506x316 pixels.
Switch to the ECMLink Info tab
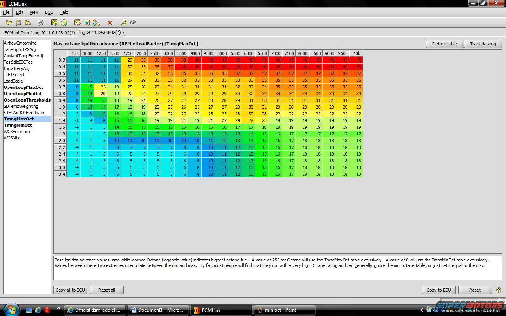tap(17, 33)
